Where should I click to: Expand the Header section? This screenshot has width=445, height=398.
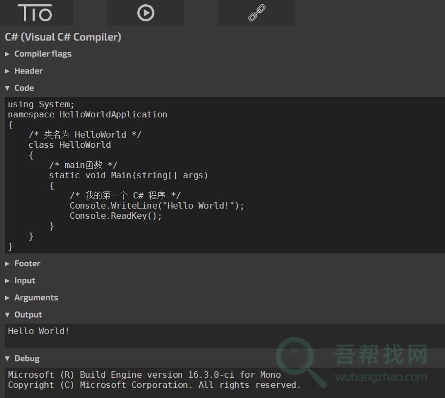[28, 71]
